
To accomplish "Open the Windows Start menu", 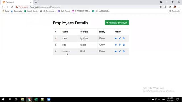I will [3, 99].
